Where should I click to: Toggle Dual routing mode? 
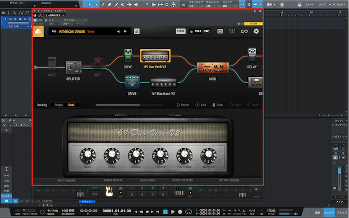tap(71, 105)
